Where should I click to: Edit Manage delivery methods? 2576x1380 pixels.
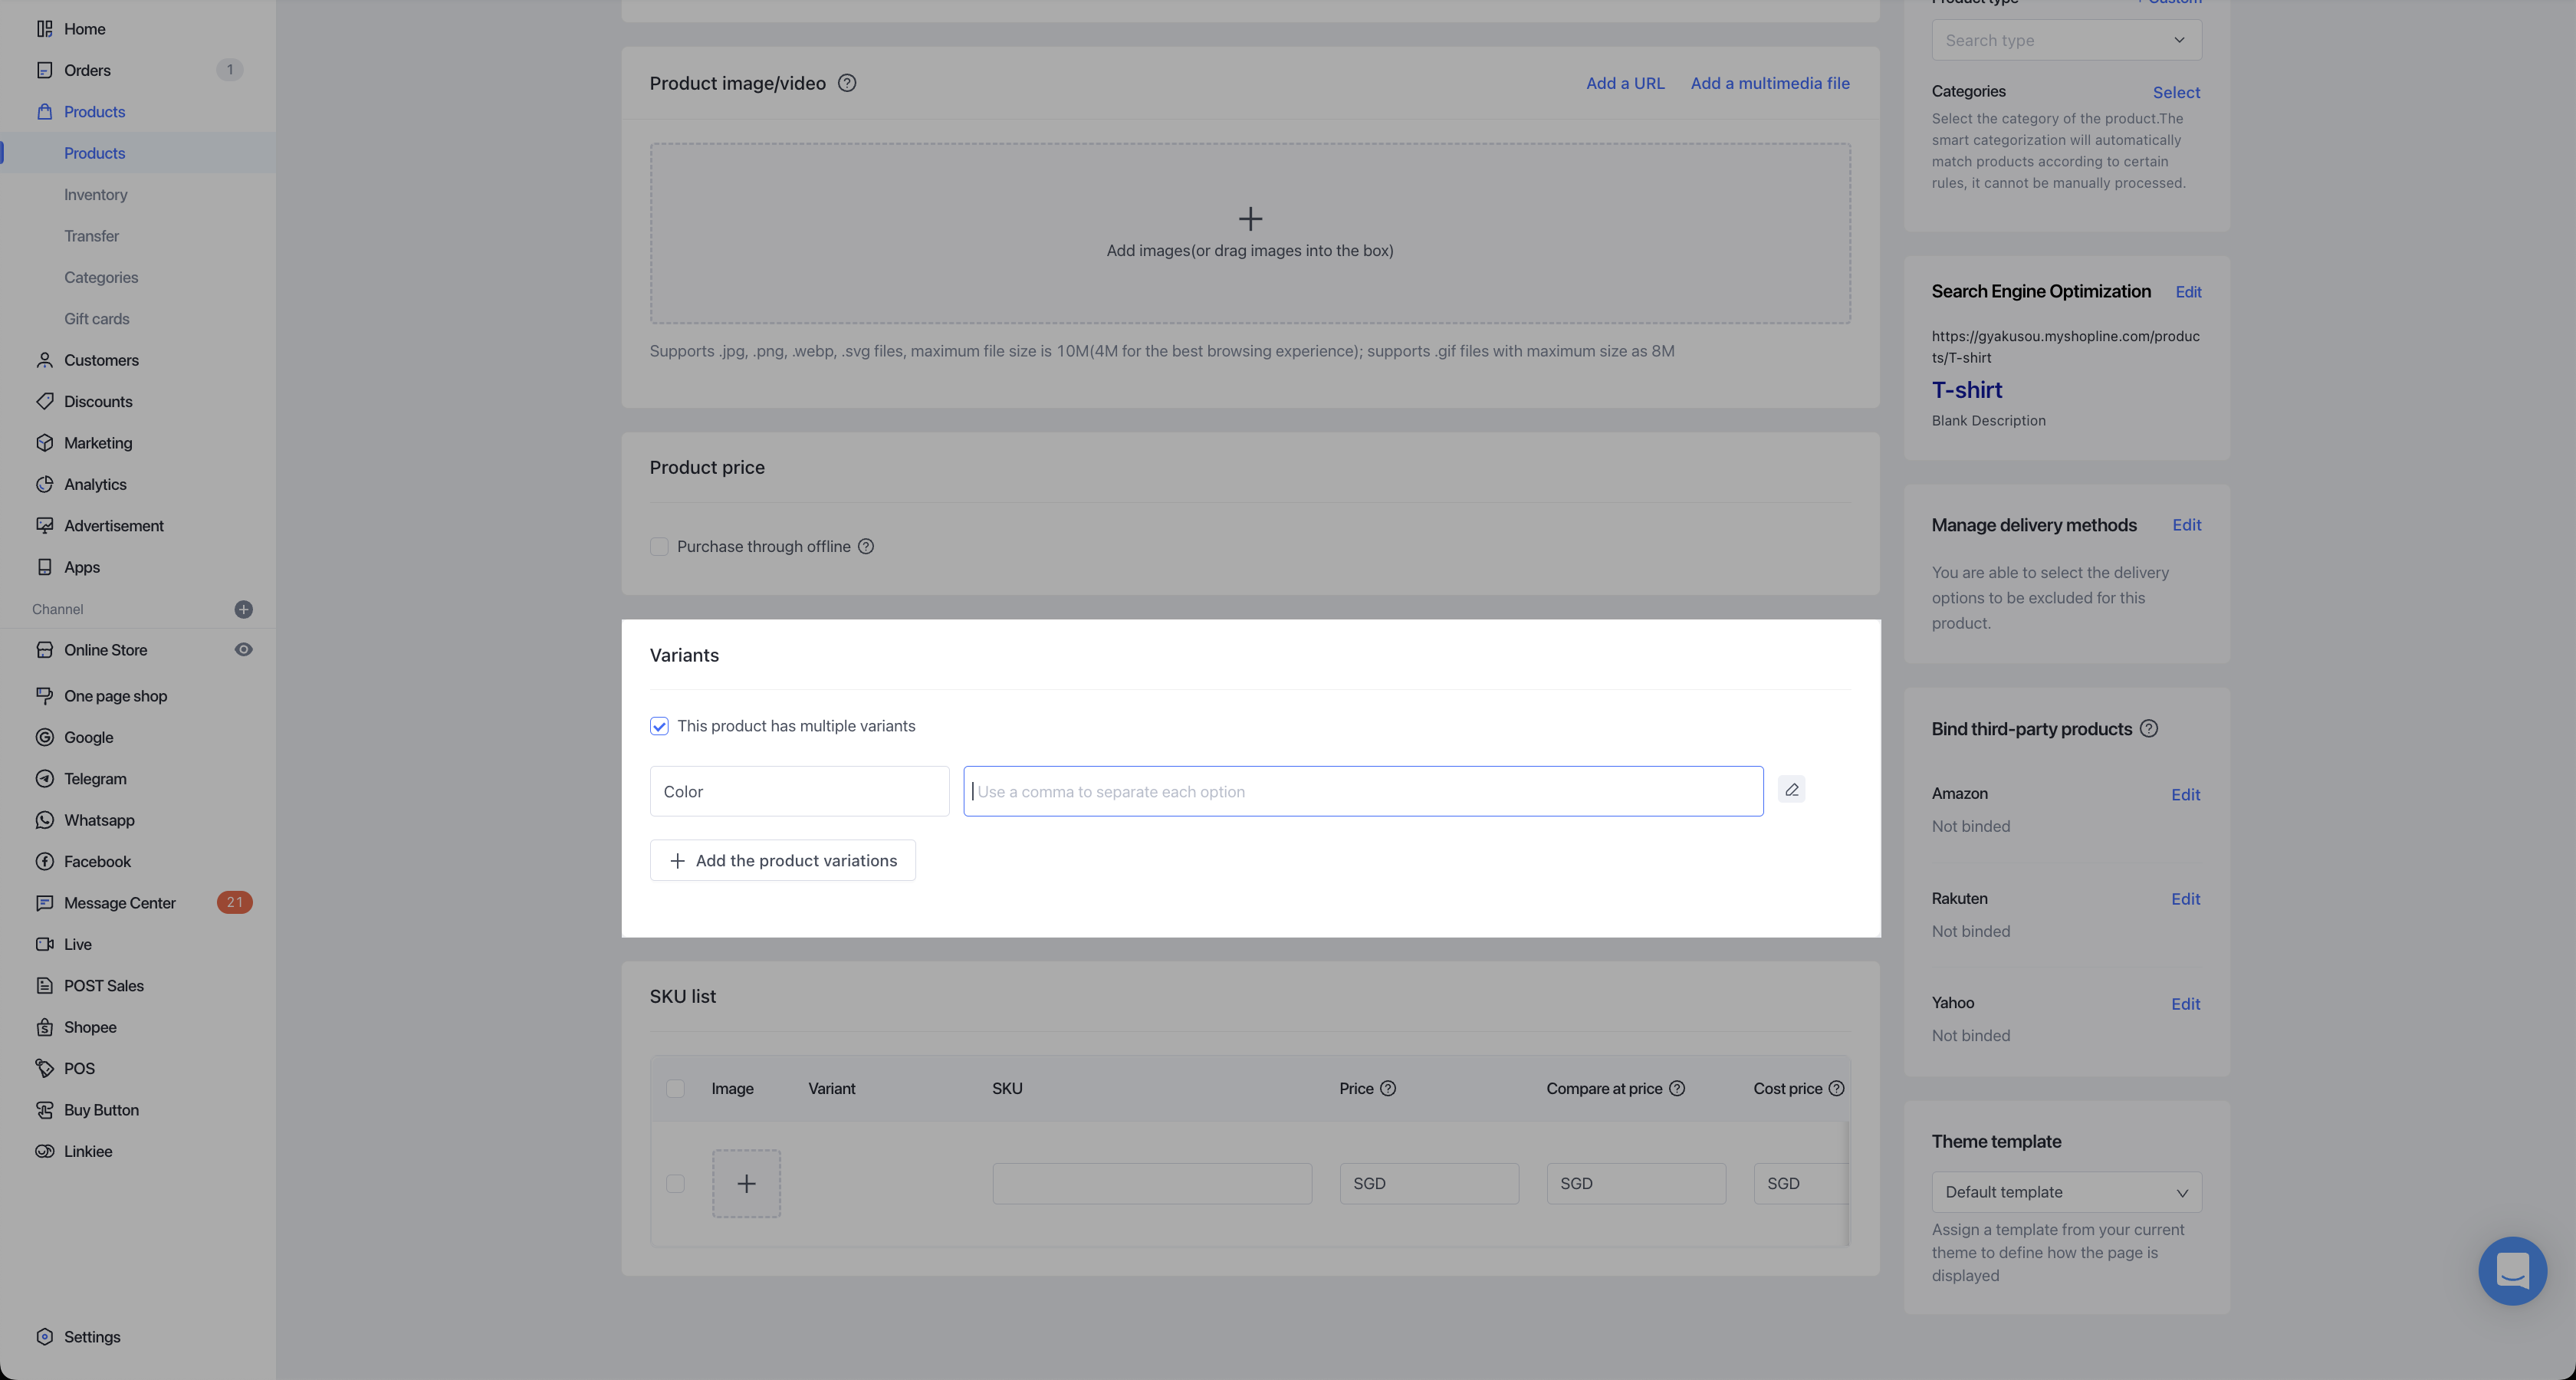click(2187, 525)
